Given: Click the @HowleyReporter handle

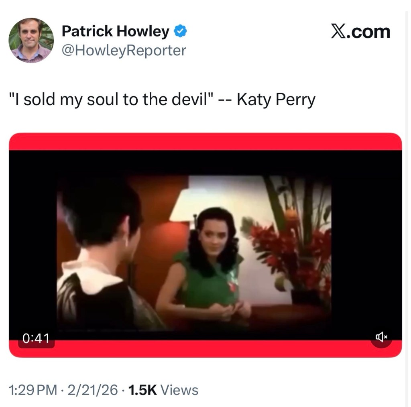Looking at the screenshot, I should click(124, 50).
